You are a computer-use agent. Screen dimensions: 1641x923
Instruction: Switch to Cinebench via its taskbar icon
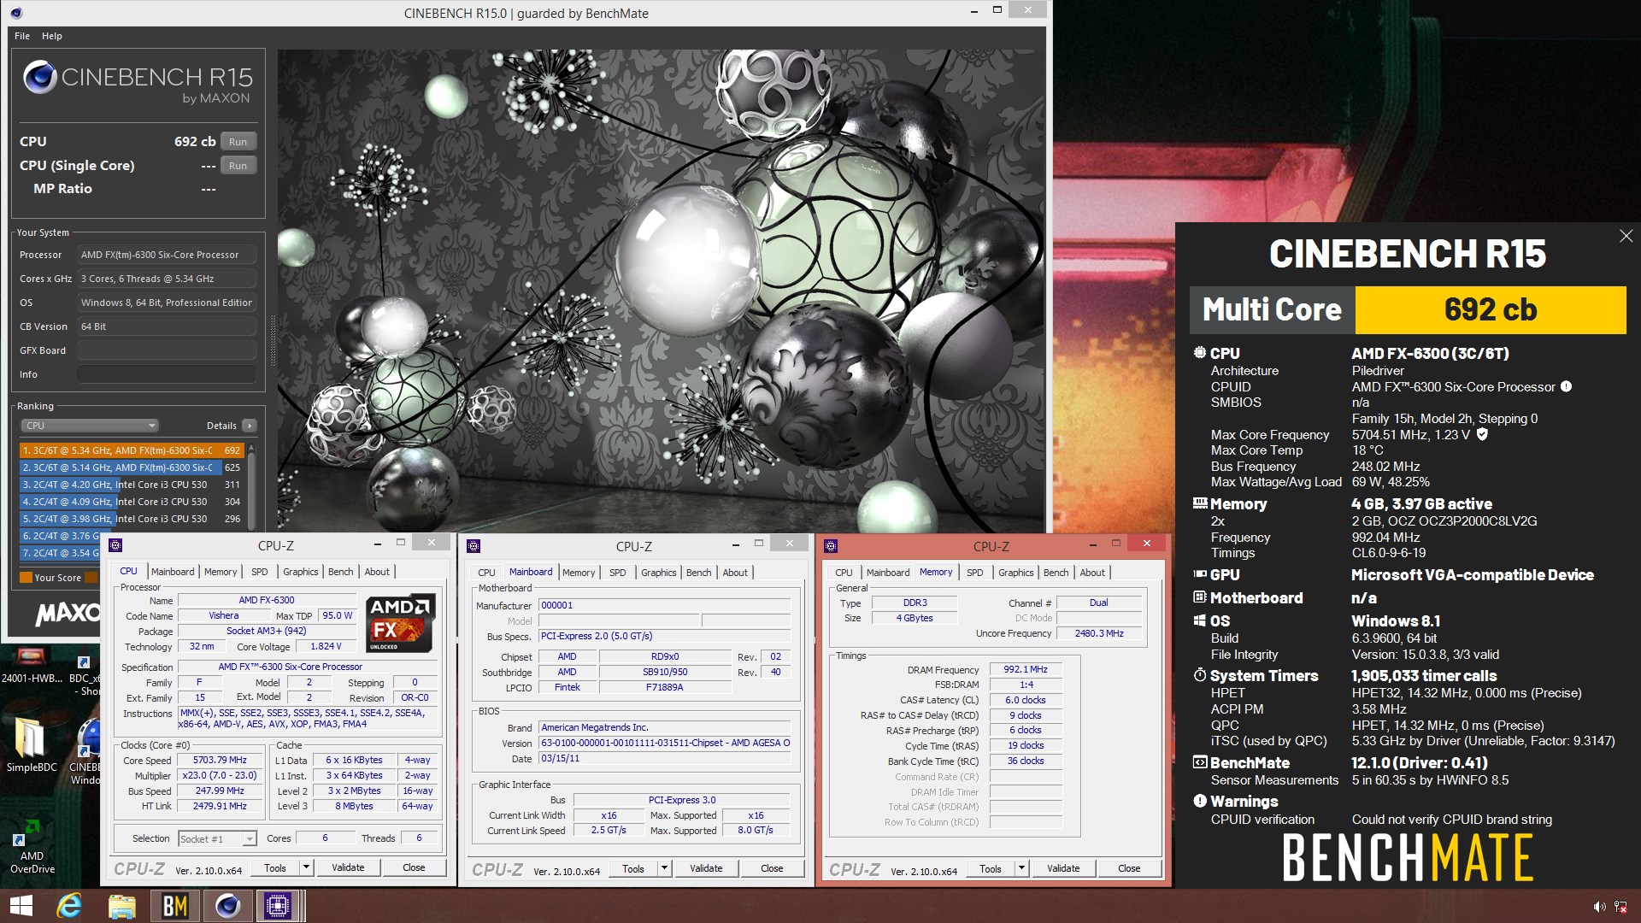(x=227, y=906)
